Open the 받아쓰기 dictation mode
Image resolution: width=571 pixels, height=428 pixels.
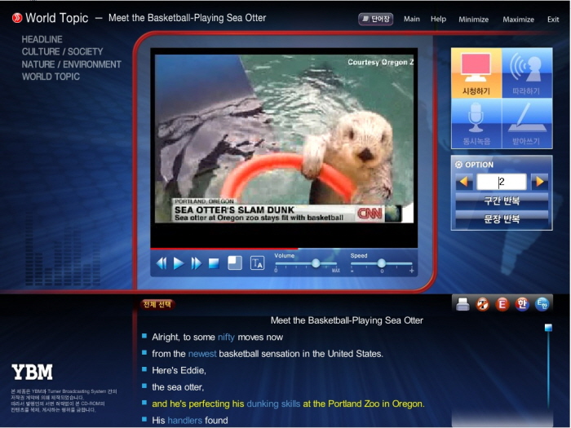[x=526, y=123]
